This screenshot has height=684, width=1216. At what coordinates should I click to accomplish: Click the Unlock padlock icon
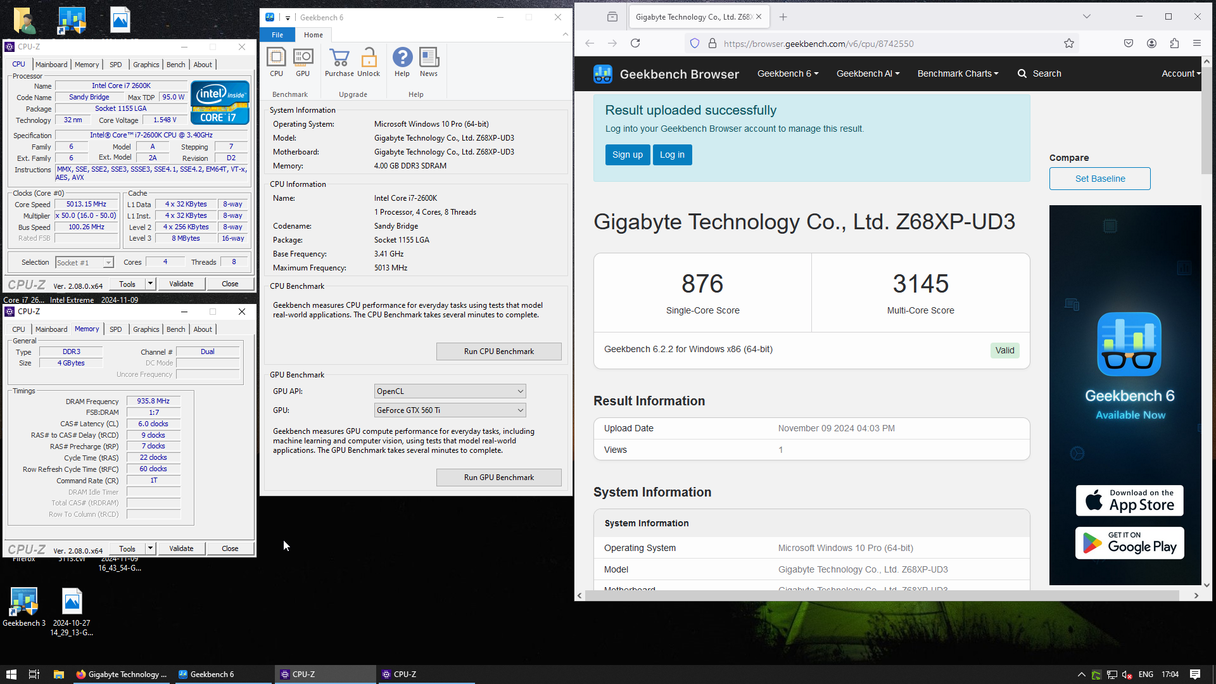coord(369,62)
